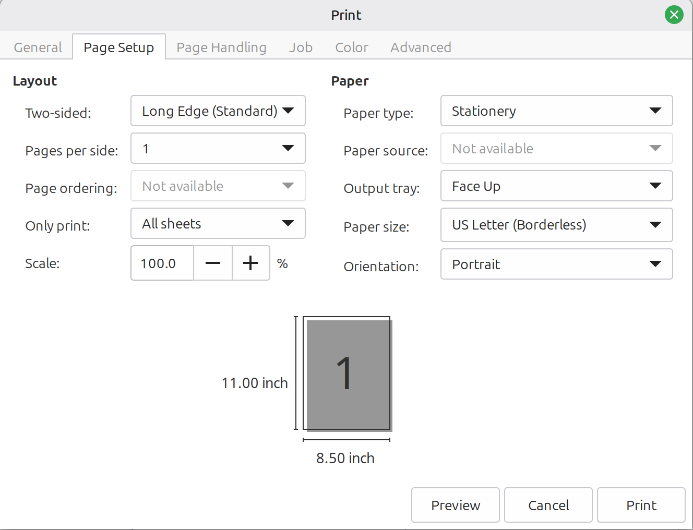The height and width of the screenshot is (530, 693).
Task: Click the disabled Paper source dropdown
Action: coord(557,148)
